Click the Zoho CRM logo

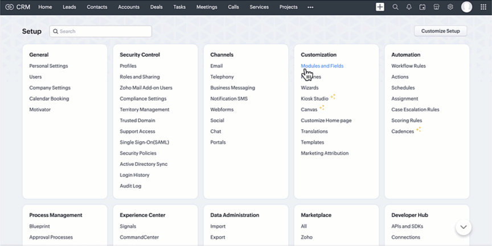pyautogui.click(x=18, y=7)
